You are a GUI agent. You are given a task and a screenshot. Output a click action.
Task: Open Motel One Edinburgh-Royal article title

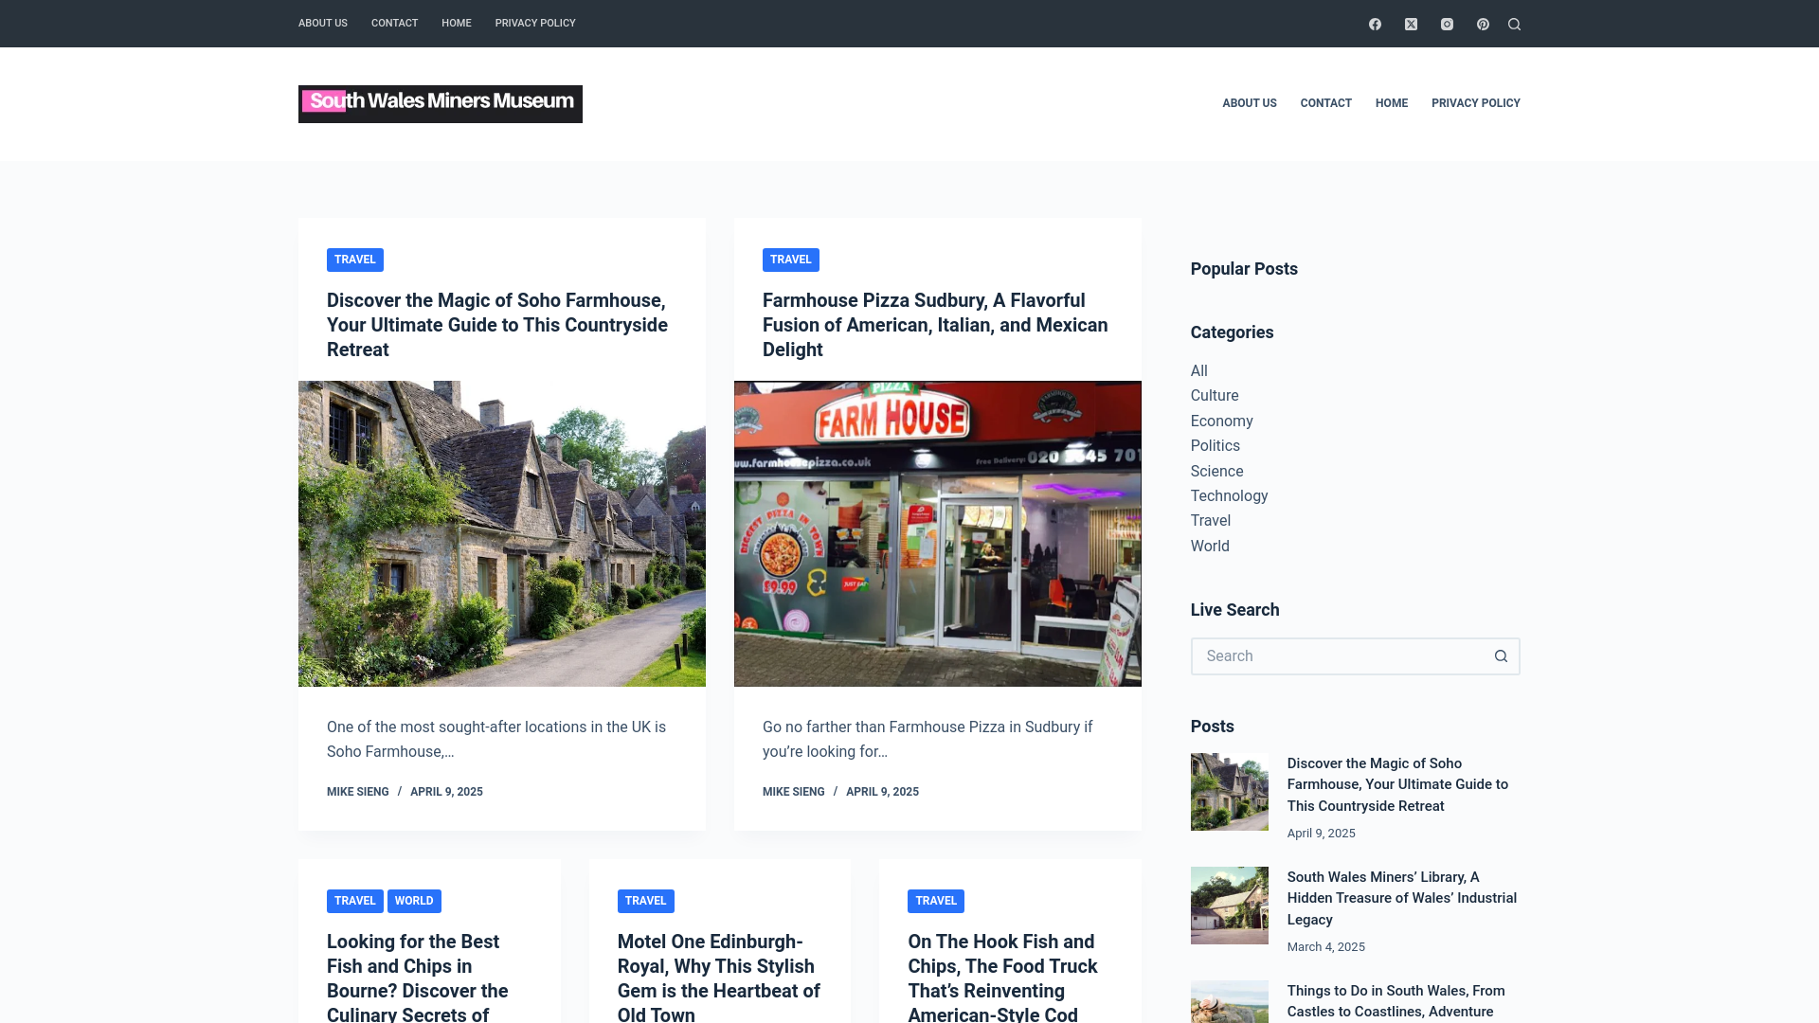click(x=719, y=978)
